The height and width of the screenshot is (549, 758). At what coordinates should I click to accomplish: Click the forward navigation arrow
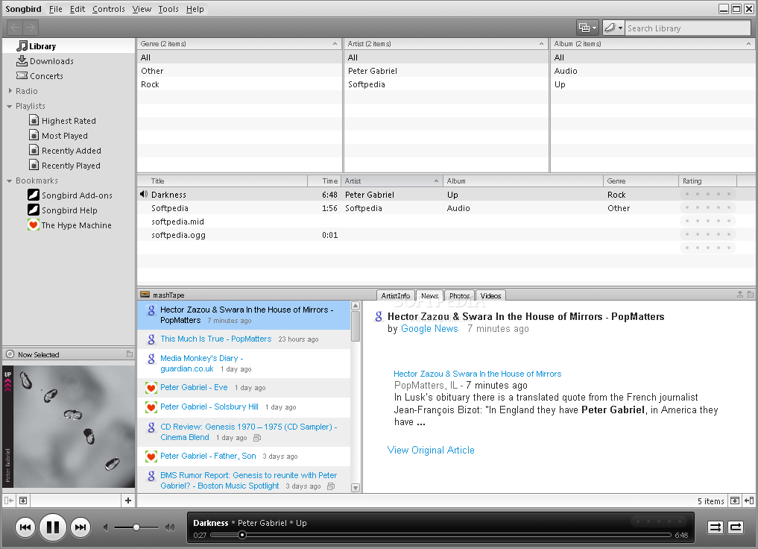(x=30, y=28)
